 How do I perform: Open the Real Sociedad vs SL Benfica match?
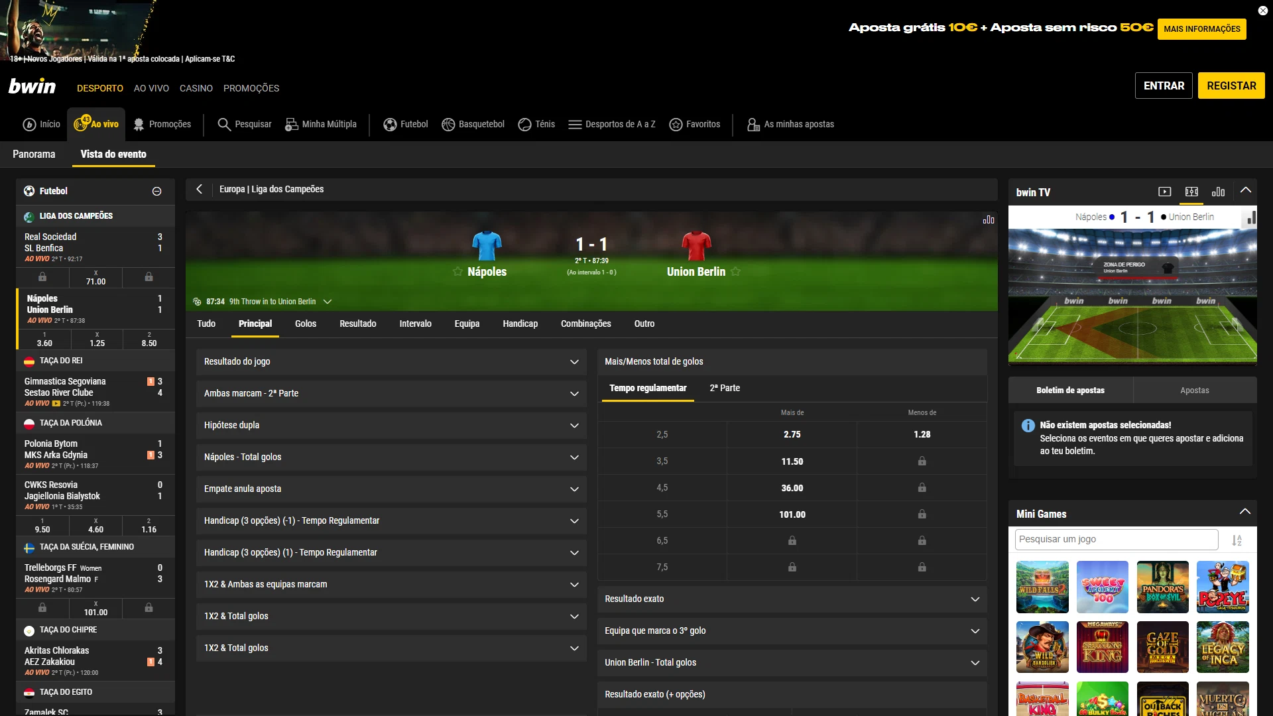coord(95,247)
